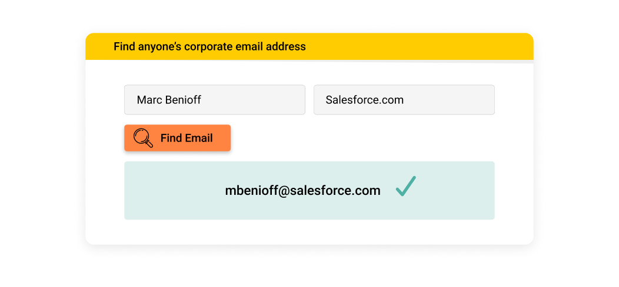619x287 pixels.
Task: Select the mbenioff@salesforce.com result email
Action: click(x=302, y=191)
